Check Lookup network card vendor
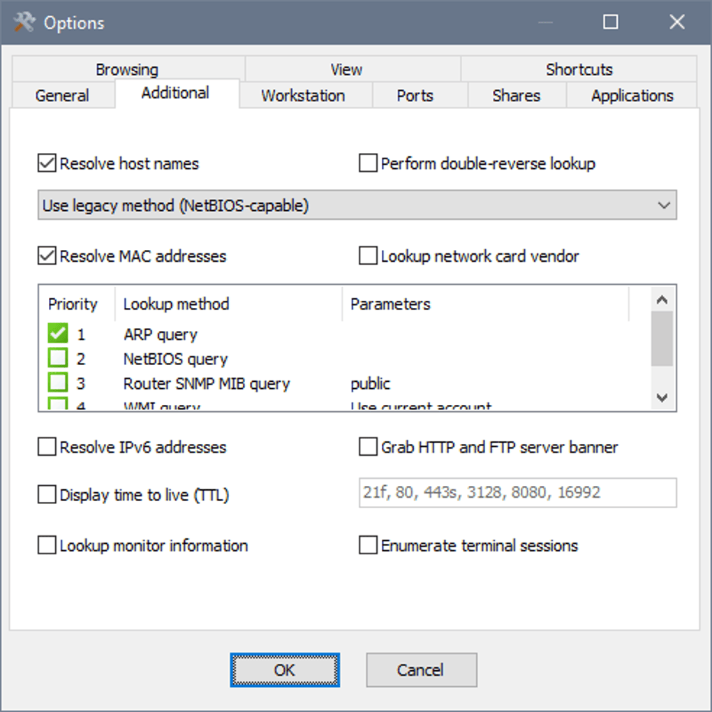The image size is (712, 712). (x=369, y=256)
